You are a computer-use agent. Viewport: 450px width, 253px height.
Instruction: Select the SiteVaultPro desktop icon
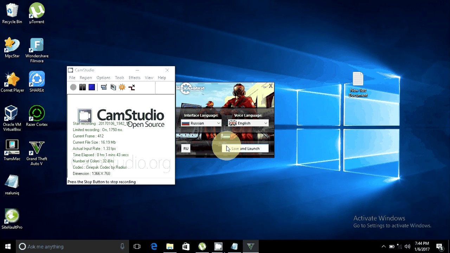[12, 219]
